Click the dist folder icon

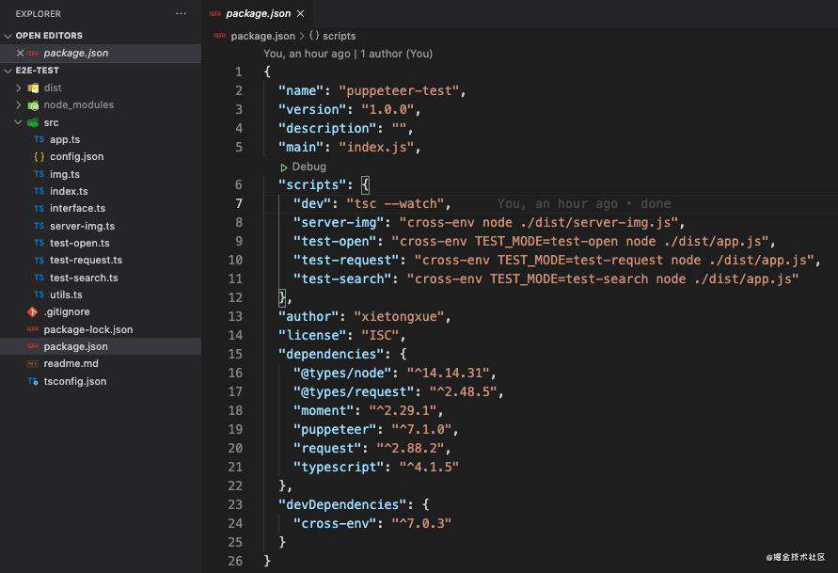tap(33, 88)
